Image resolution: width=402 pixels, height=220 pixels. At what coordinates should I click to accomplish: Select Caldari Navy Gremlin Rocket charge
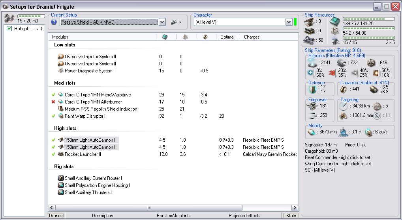pyautogui.click(x=270, y=154)
